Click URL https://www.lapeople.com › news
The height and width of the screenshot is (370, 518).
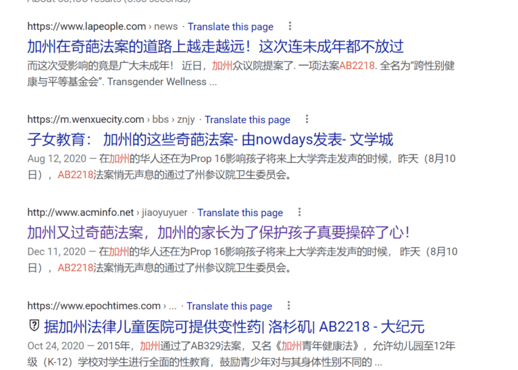click(102, 26)
